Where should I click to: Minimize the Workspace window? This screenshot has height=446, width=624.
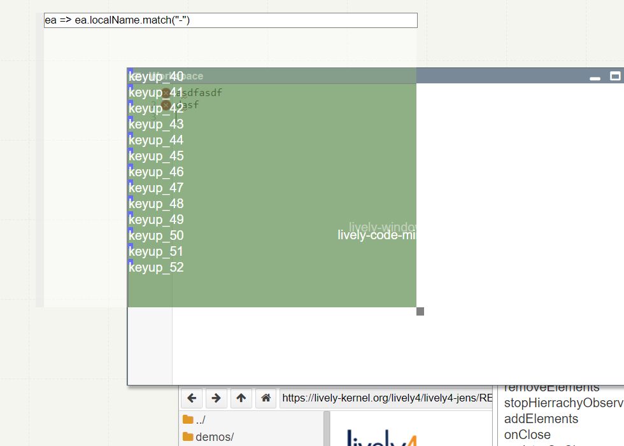[595, 78]
